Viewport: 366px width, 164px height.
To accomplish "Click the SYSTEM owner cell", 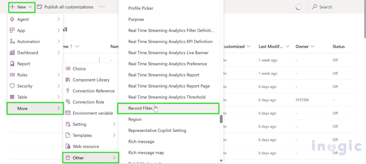I will pyautogui.click(x=302, y=100).
